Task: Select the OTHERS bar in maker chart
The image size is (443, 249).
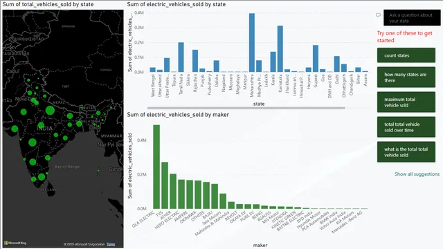Action: click(206, 195)
